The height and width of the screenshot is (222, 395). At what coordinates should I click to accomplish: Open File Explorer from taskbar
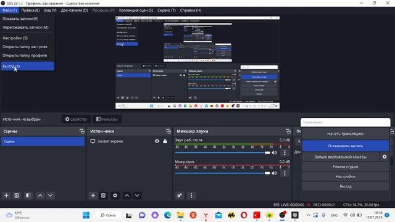coord(180,215)
